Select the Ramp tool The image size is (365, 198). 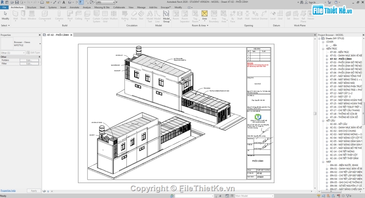134,15
